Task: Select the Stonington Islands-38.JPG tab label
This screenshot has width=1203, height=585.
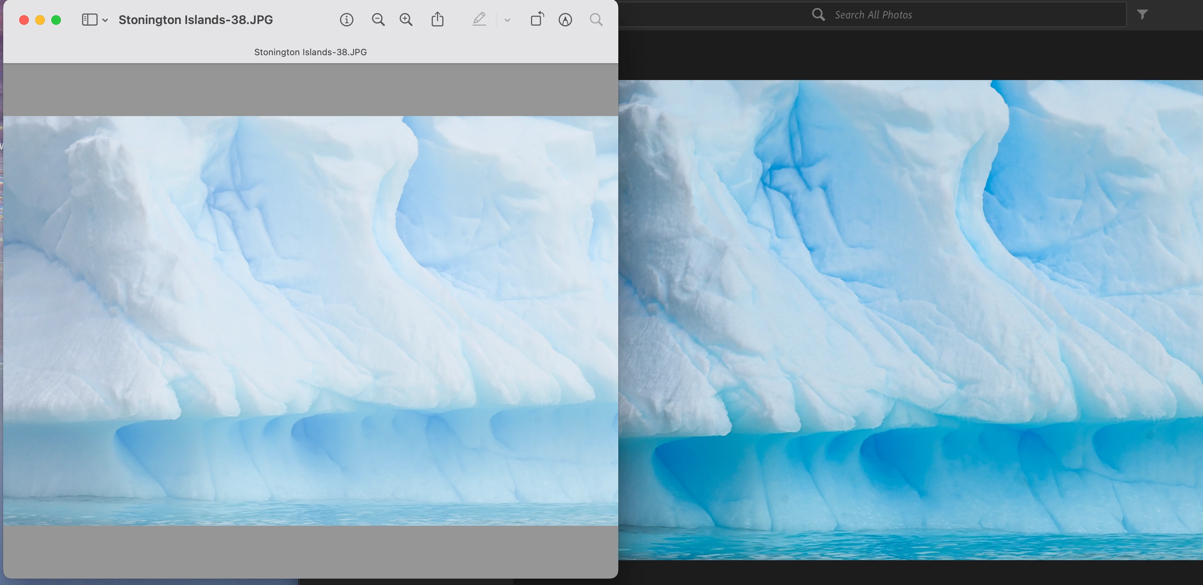Action: tap(310, 52)
